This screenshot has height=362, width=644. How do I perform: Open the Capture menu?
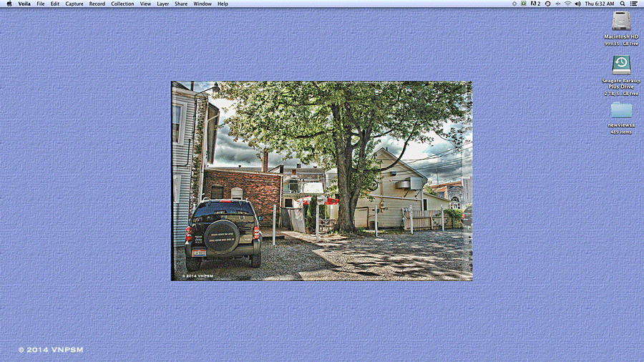(x=74, y=4)
